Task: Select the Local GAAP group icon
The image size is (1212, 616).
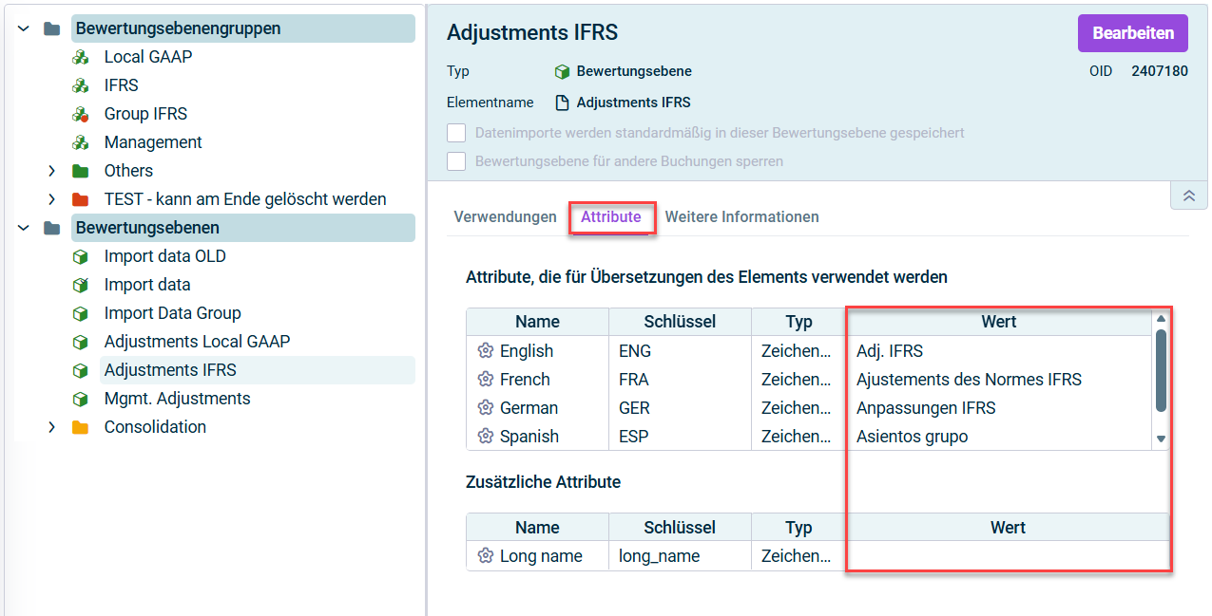Action: click(x=81, y=56)
